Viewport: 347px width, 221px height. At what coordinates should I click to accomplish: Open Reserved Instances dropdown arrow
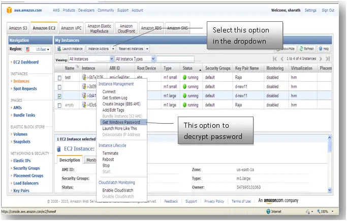147,49
